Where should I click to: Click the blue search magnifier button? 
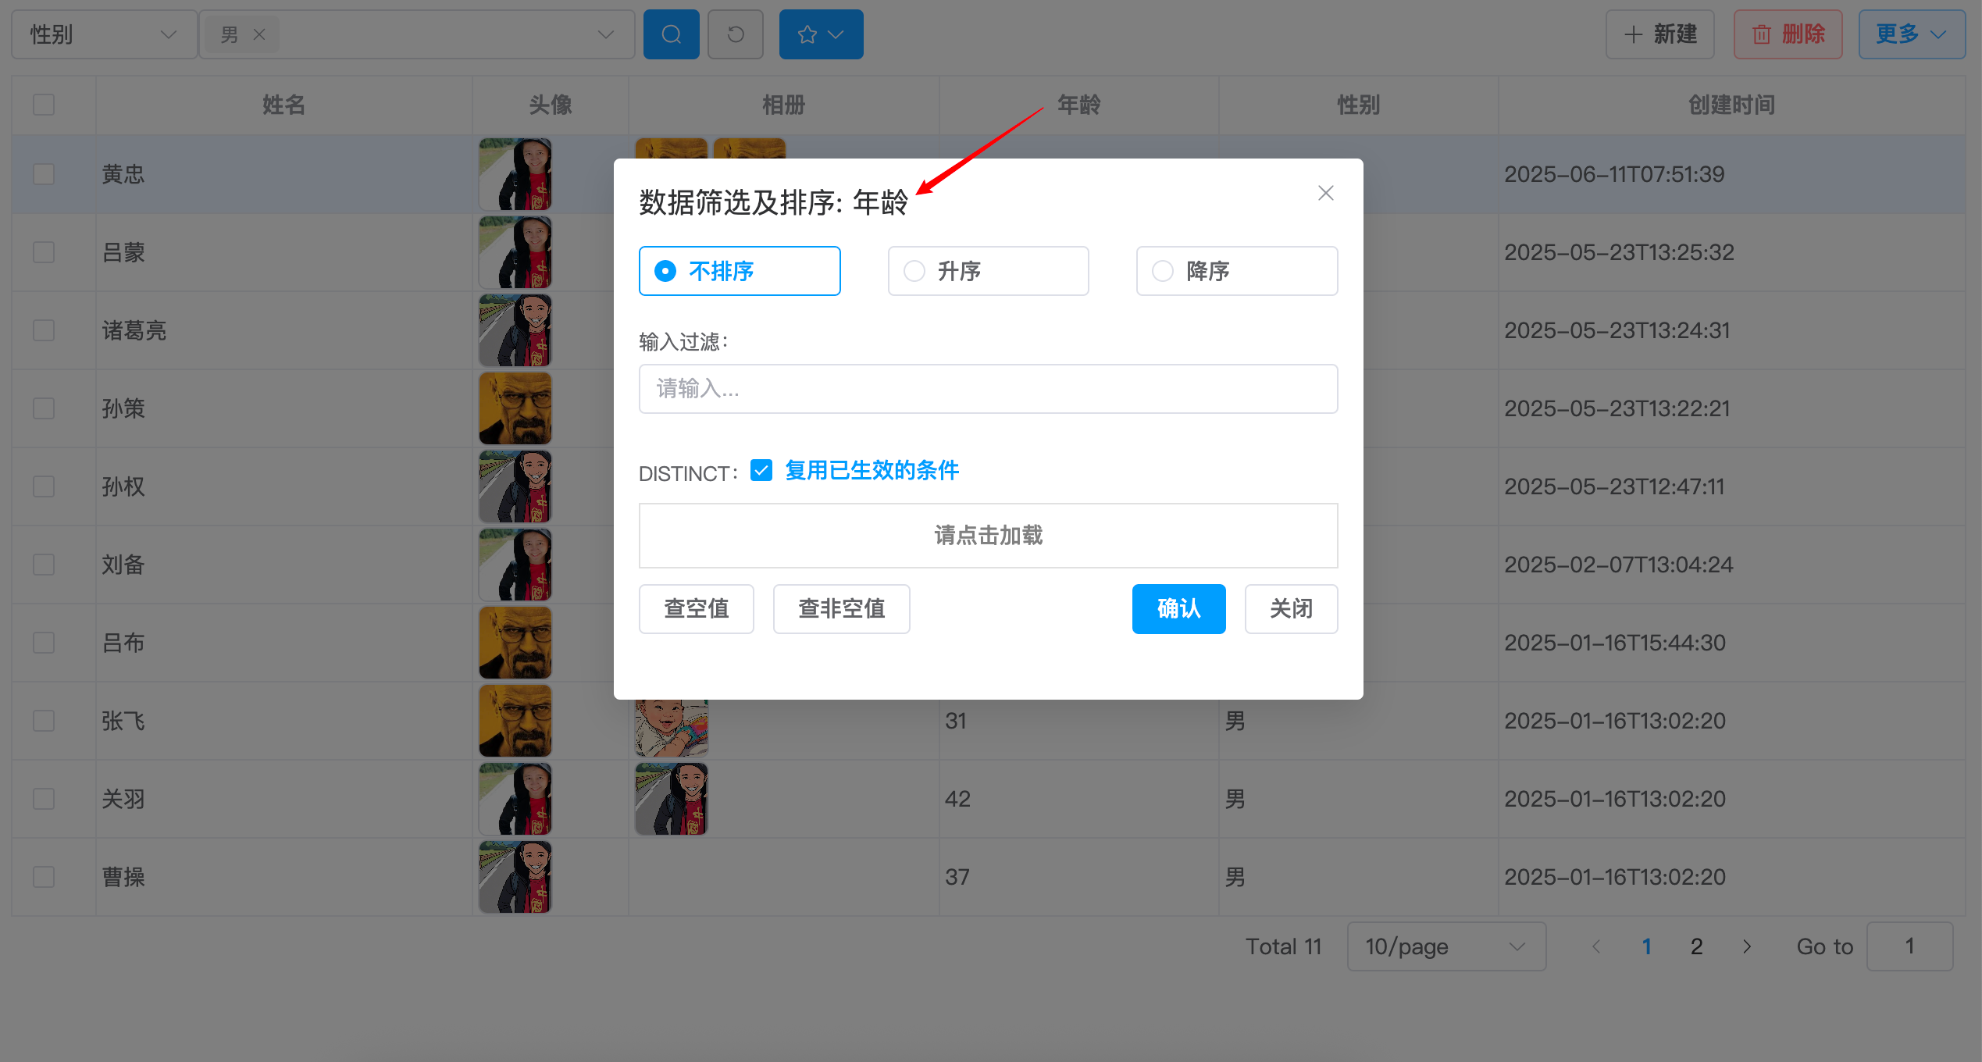pyautogui.click(x=671, y=34)
